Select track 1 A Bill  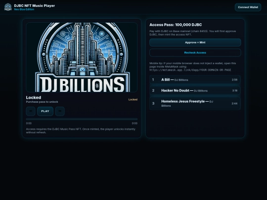pyautogui.click(x=195, y=80)
